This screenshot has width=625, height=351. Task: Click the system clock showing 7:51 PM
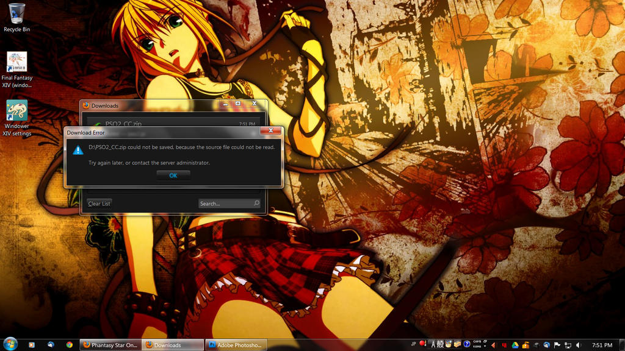(602, 345)
